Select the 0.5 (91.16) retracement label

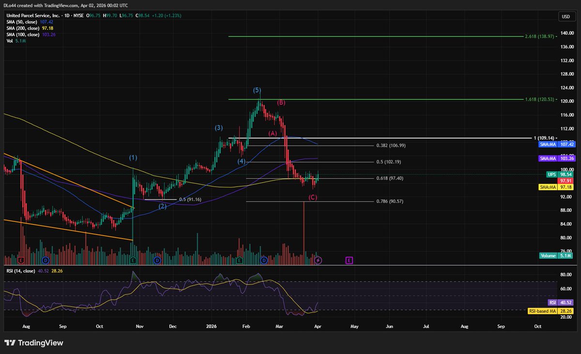(191, 199)
